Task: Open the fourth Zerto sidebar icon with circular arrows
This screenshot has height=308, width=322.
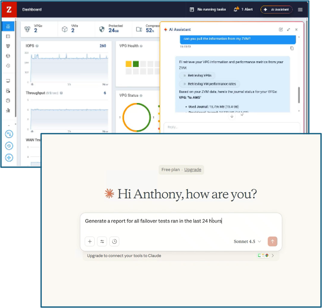Action: [x=8, y=56]
